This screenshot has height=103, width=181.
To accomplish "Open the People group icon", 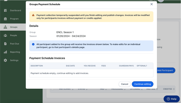I will click(x=5, y=36).
